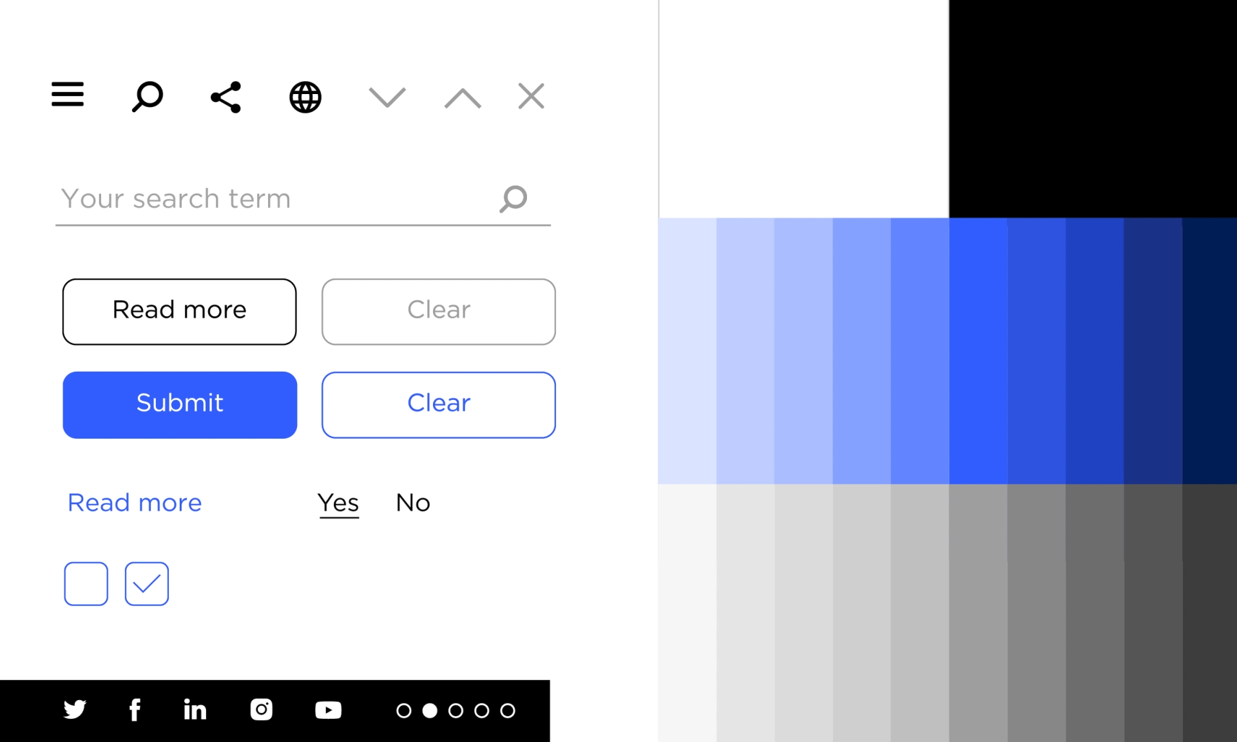Open the globe language icon
1237x742 pixels.
tap(305, 97)
